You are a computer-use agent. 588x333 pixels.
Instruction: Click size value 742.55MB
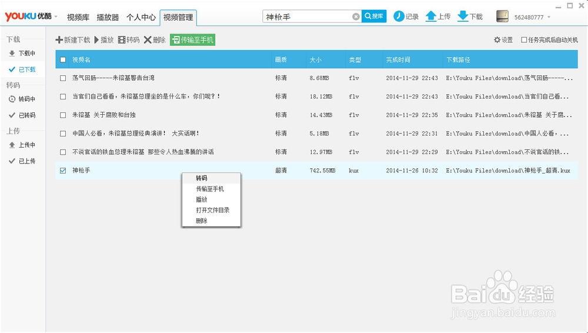pos(322,171)
